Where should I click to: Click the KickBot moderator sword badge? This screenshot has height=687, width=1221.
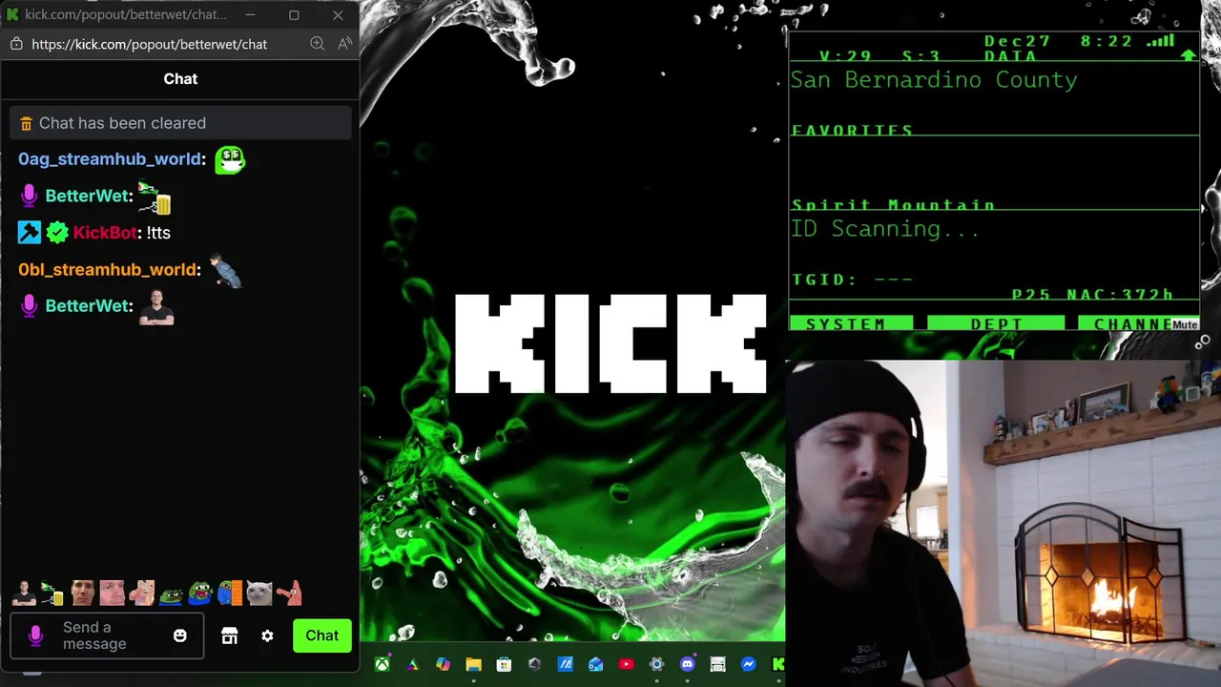(30, 232)
